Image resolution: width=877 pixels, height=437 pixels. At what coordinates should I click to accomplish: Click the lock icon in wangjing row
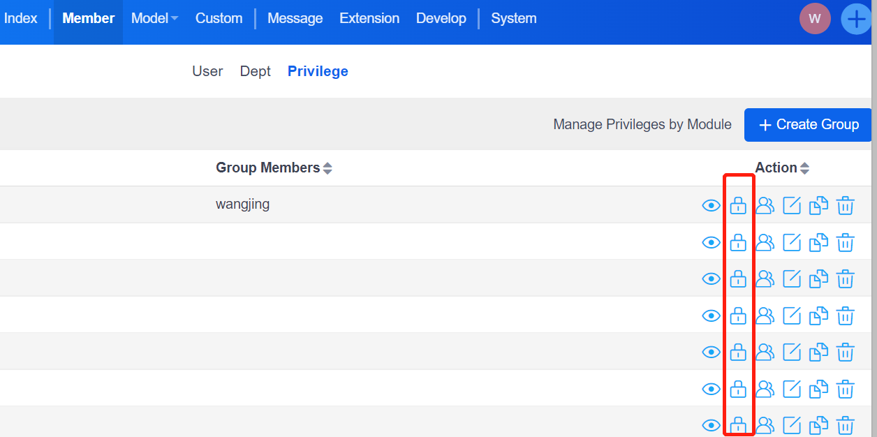pos(738,205)
